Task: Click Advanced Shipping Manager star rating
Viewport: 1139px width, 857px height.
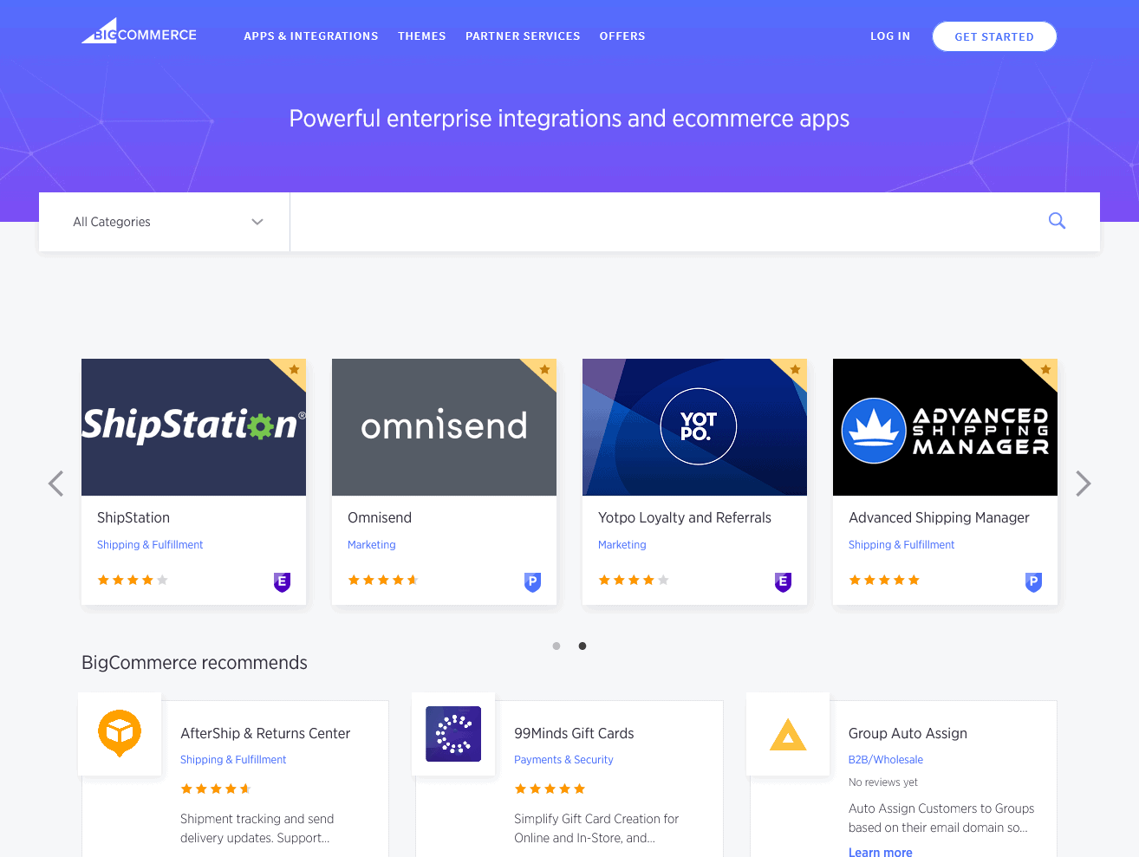Action: pyautogui.click(x=884, y=580)
